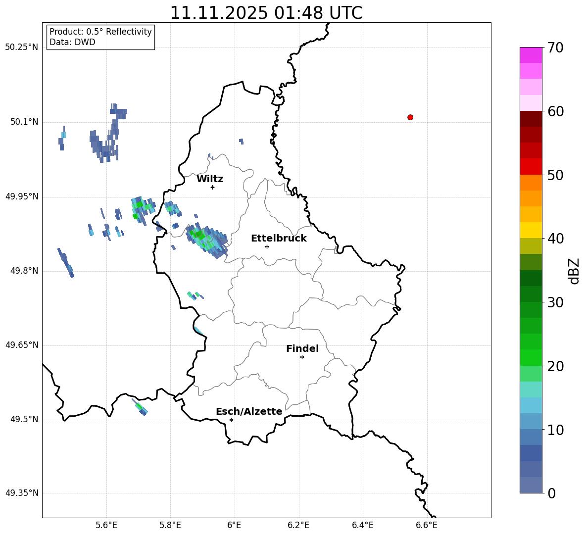
Task: Click the 6.6°E longitude label
Action: [x=427, y=525]
